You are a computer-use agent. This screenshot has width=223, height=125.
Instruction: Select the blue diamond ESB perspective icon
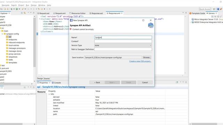[x=218, y=9]
